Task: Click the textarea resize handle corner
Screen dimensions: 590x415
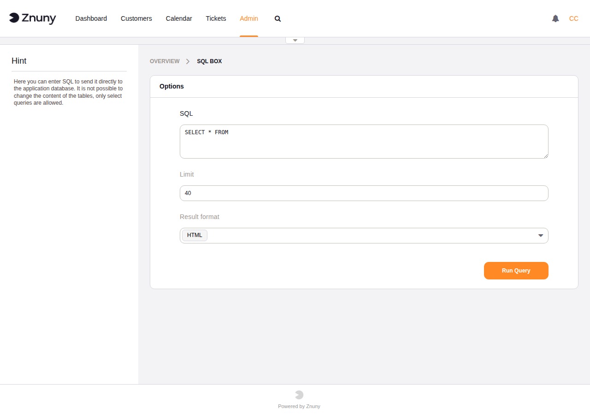Action: pos(546,156)
